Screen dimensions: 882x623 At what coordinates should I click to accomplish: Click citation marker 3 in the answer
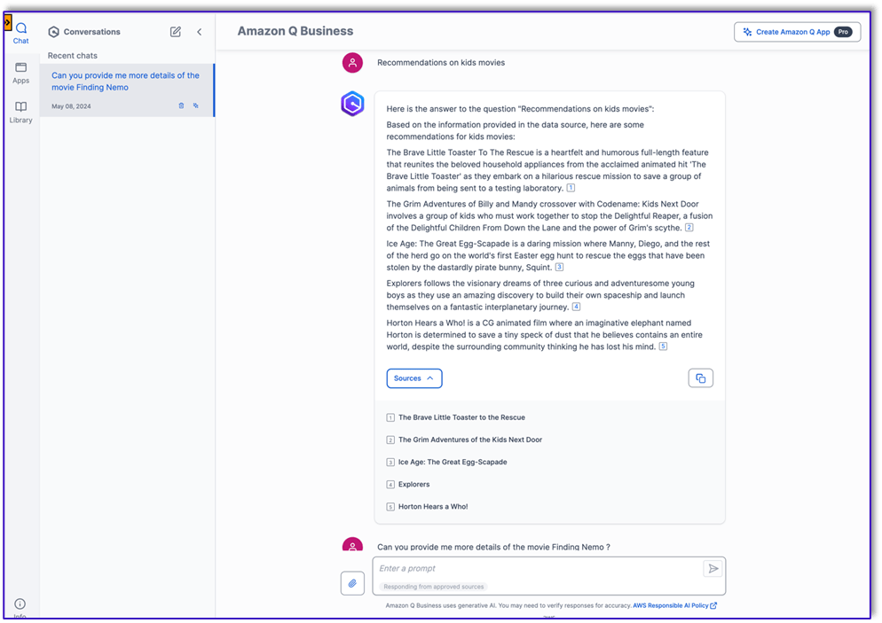[559, 267]
